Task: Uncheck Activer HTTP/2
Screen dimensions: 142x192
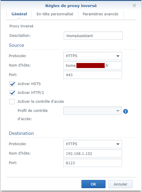Action: coord(12,93)
